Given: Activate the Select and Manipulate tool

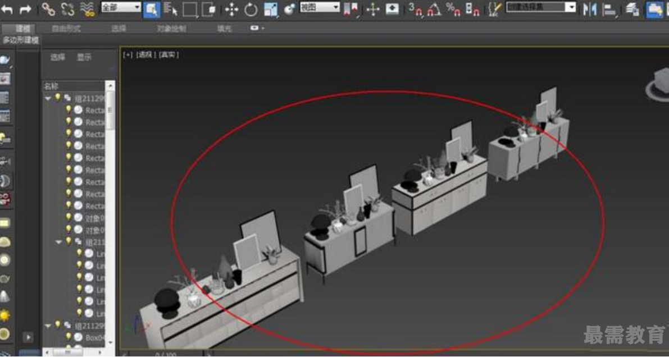Looking at the screenshot, I should 373,10.
